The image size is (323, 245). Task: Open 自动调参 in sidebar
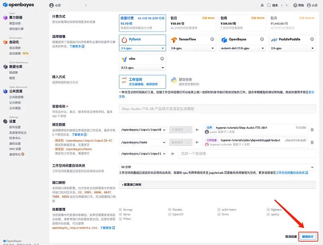pyautogui.click(x=15, y=48)
